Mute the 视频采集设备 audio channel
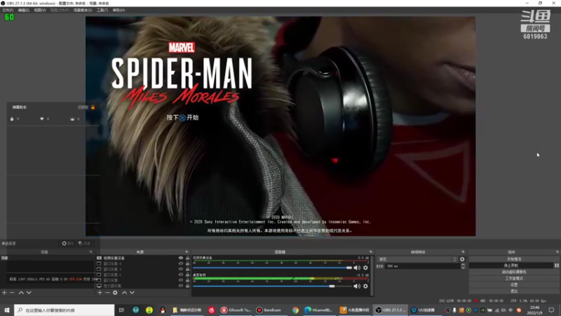The image size is (561, 316). [x=357, y=268]
